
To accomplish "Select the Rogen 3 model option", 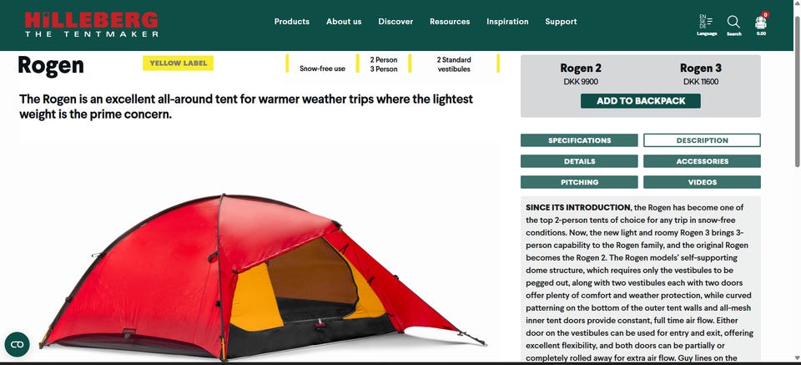I will [701, 74].
